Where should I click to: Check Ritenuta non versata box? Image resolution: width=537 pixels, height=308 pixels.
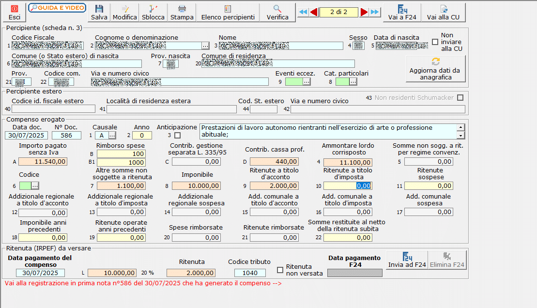pos(280,270)
